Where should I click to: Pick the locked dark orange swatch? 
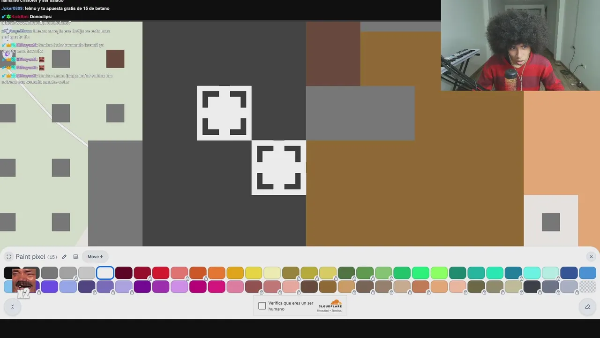tap(198, 273)
